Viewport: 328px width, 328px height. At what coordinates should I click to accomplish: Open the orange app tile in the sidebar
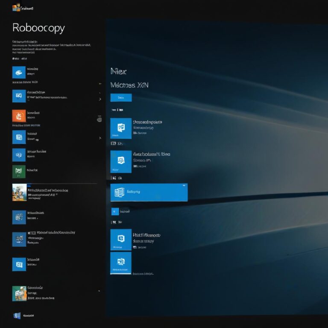(x=19, y=116)
